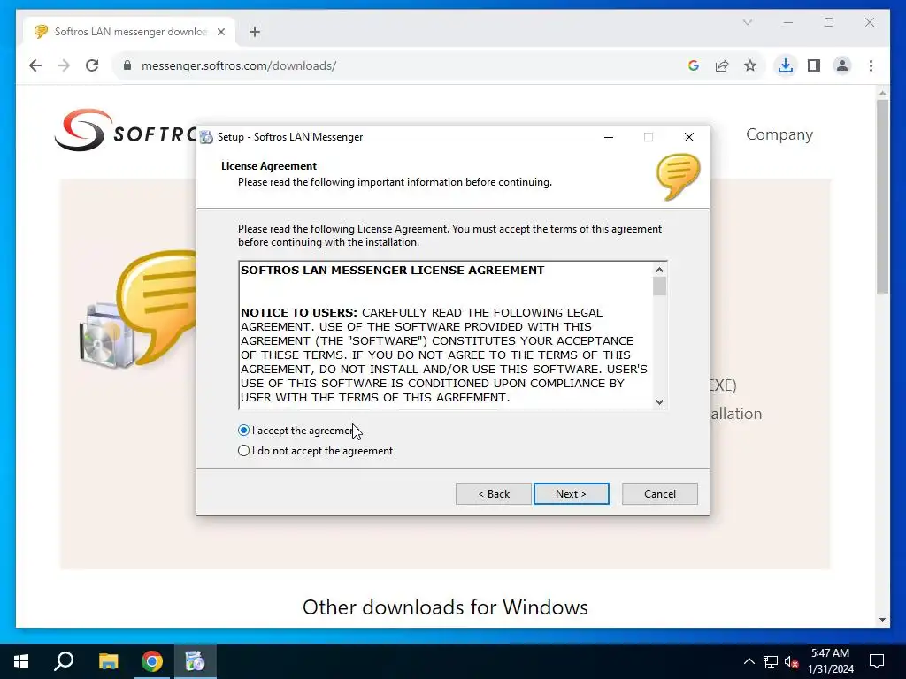Minimize the Setup dialog window
The width and height of the screenshot is (906, 679).
[609, 137]
